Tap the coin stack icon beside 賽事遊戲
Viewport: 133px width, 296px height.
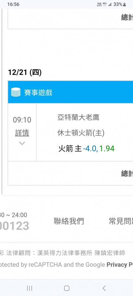(16, 92)
